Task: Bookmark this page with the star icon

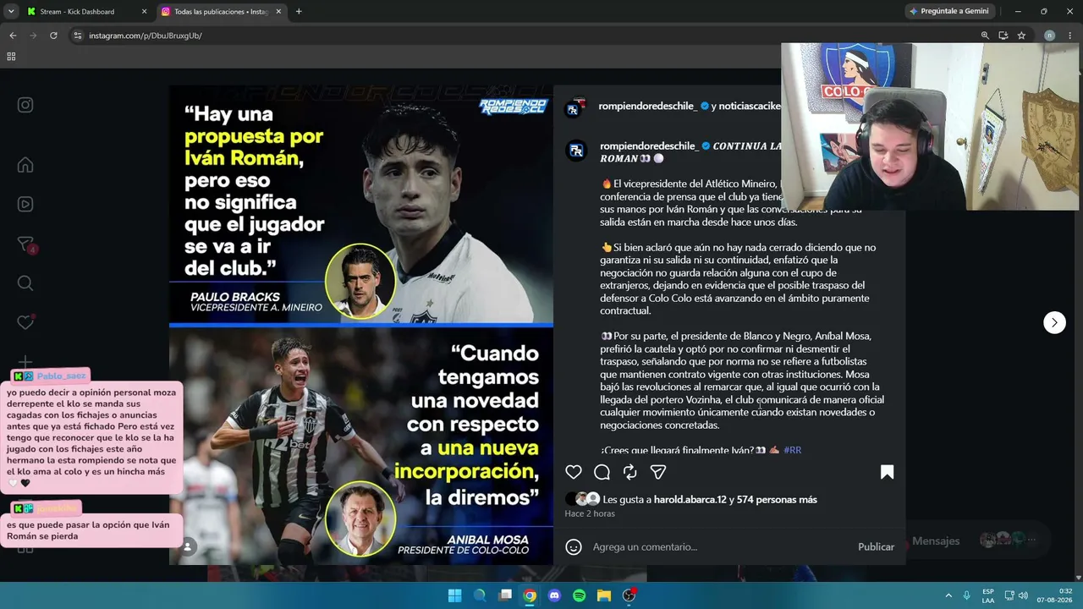Action: tap(1021, 36)
